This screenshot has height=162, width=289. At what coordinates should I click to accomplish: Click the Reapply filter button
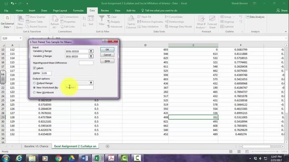click(x=113, y=22)
